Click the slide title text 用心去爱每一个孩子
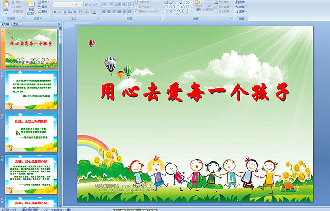 pos(195,92)
